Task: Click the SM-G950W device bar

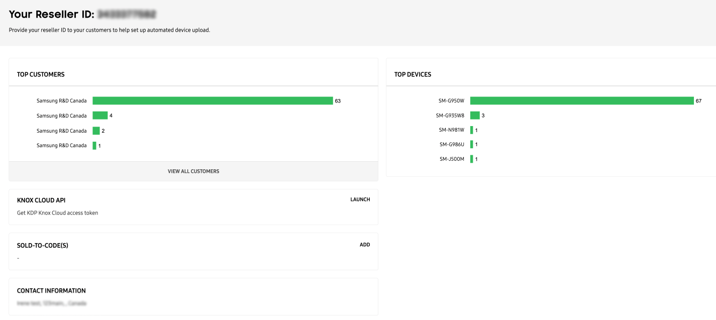Action: (582, 101)
